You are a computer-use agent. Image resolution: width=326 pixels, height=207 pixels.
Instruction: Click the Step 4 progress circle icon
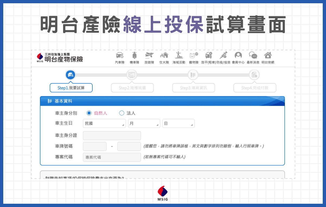coord(254,75)
